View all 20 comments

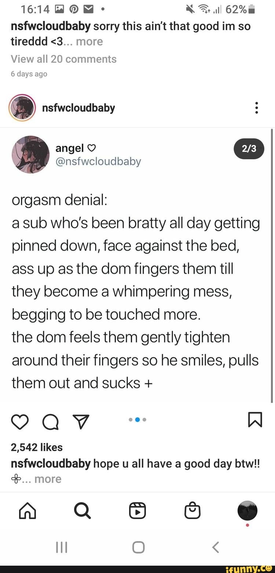(64, 59)
